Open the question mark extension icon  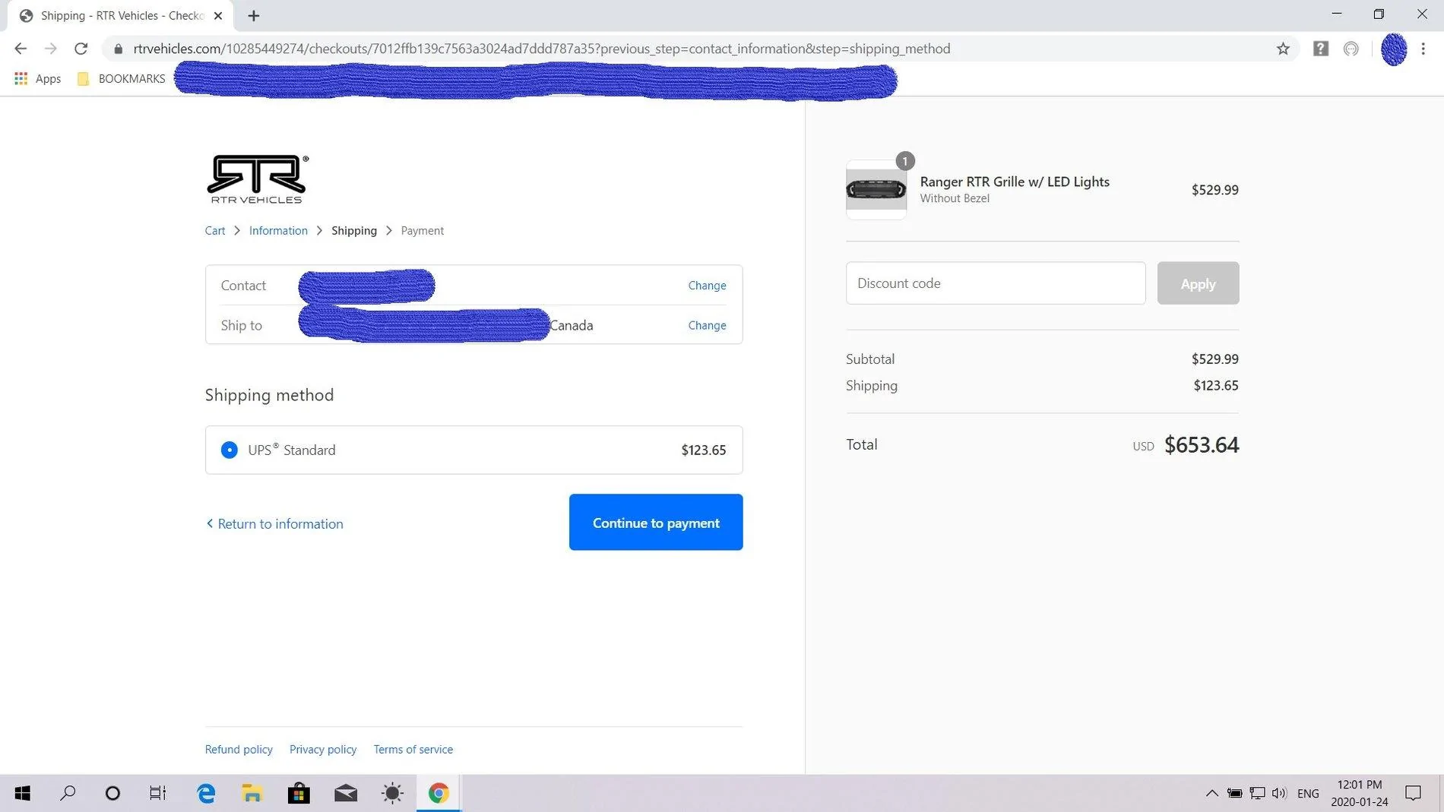point(1321,49)
